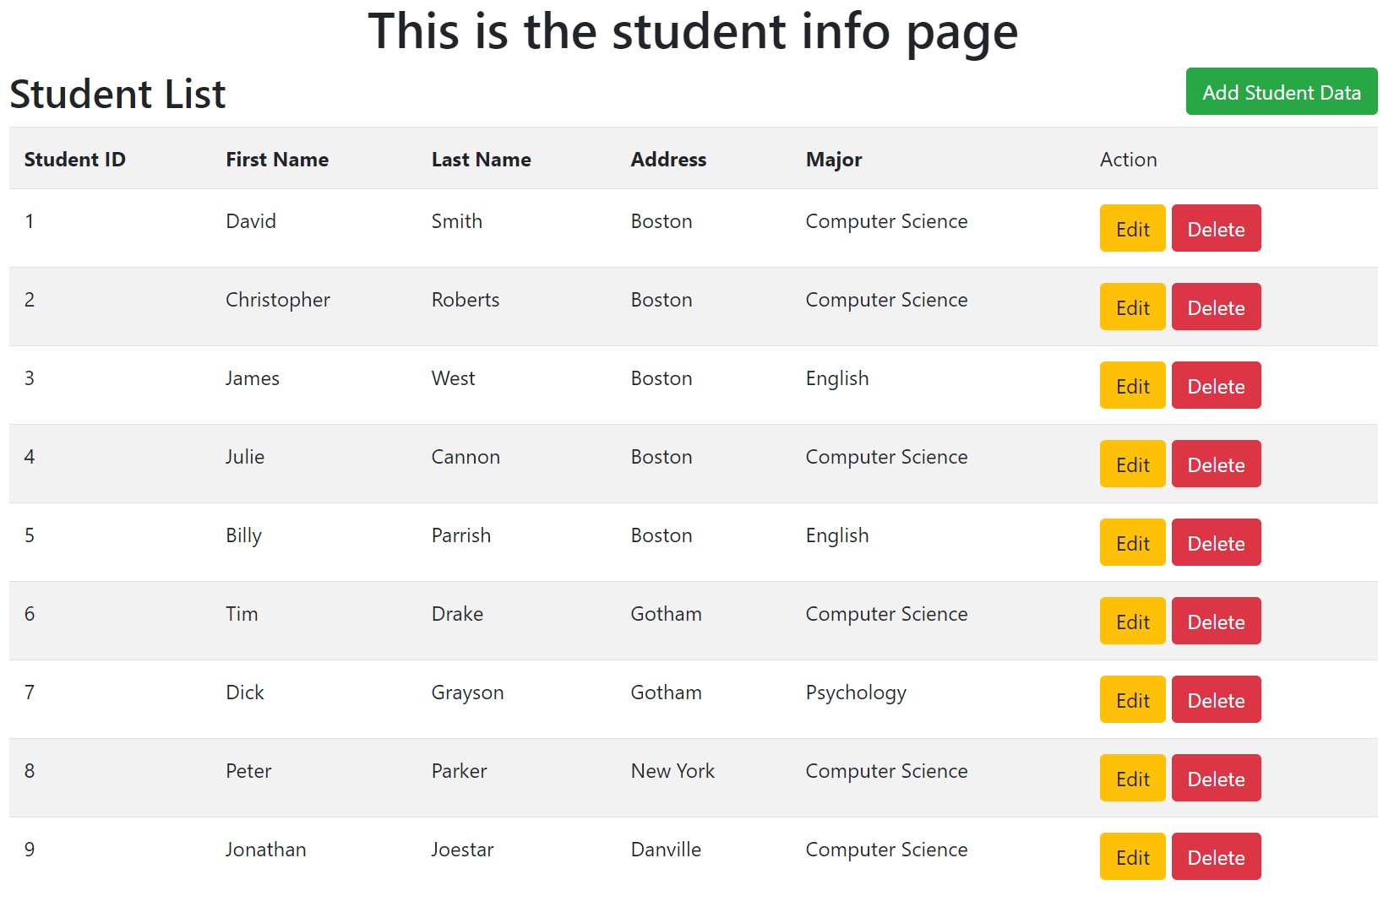Image resolution: width=1394 pixels, height=907 pixels.
Task: Delete Jonathan Joestar's entry
Action: pos(1216,856)
